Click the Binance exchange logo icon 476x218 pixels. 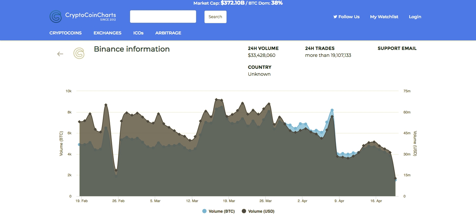click(x=79, y=53)
